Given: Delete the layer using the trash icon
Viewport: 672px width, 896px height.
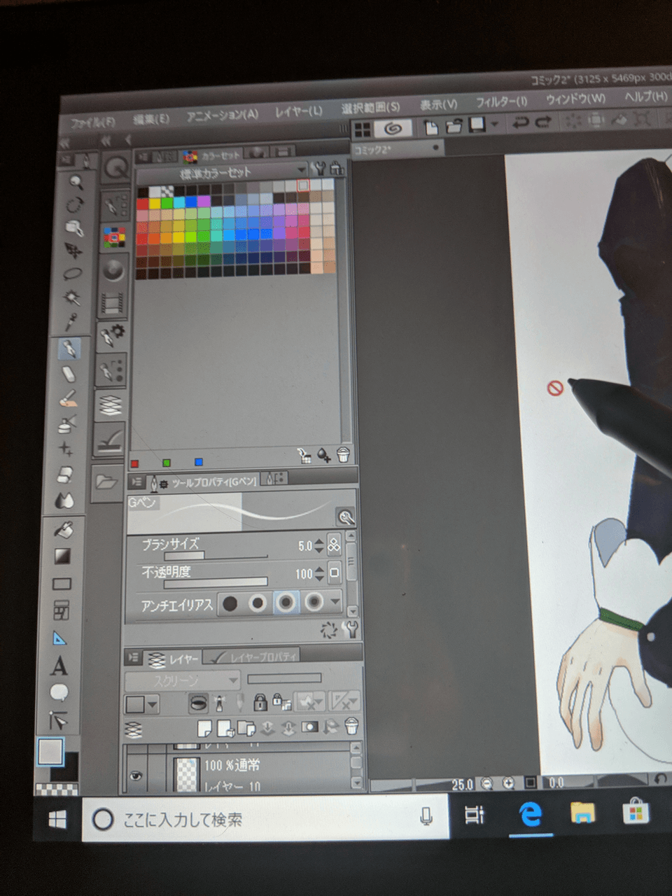Looking at the screenshot, I should tap(352, 727).
